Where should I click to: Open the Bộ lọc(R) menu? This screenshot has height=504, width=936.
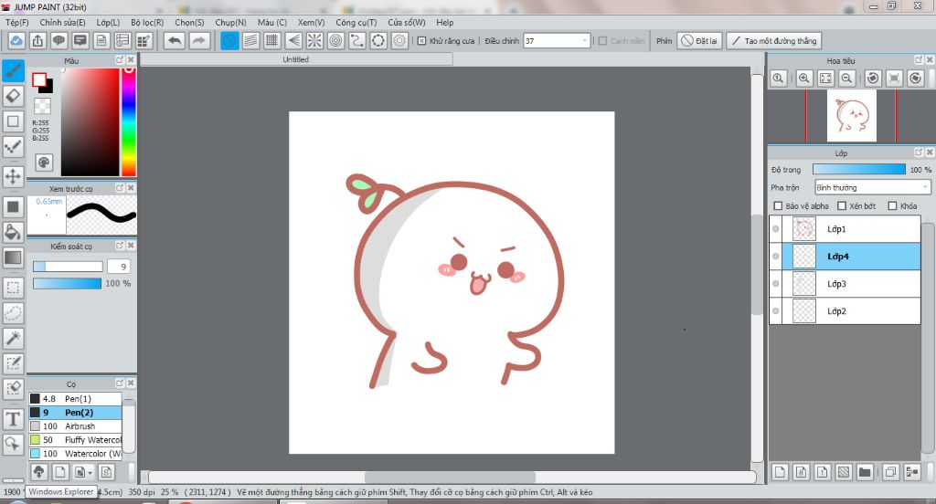pyautogui.click(x=147, y=22)
